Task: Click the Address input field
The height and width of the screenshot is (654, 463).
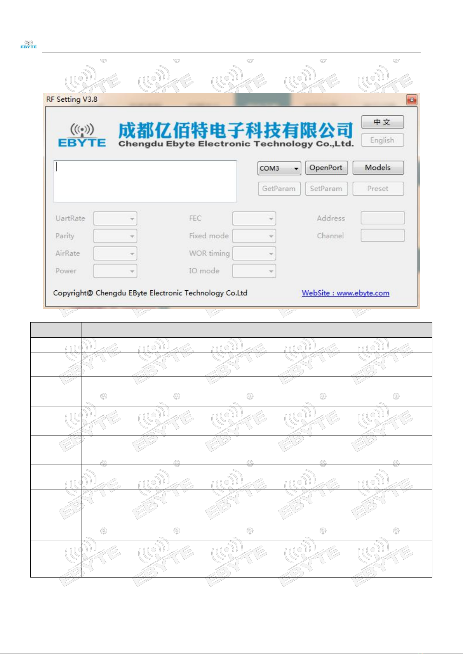Action: coord(383,218)
